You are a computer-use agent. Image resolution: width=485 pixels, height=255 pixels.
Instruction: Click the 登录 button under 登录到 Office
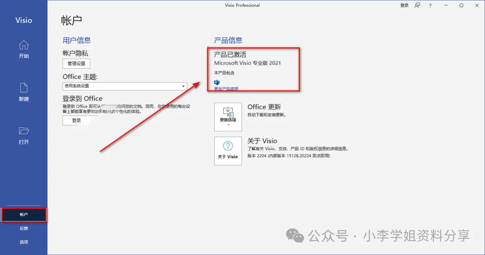point(76,121)
